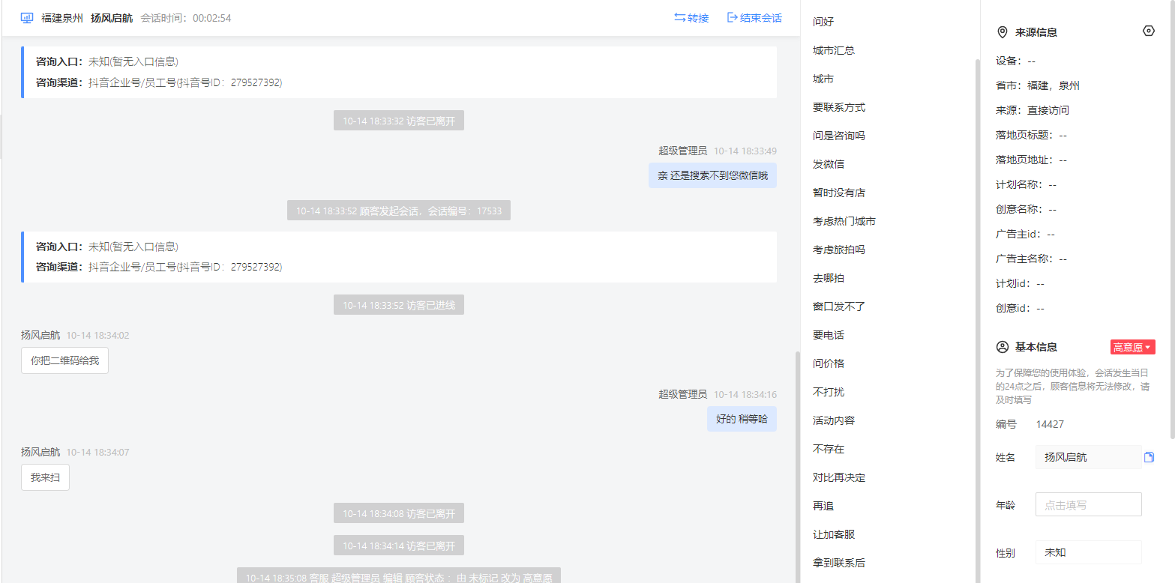Image resolution: width=1175 pixels, height=583 pixels.
Task: Select quick reply 暂时没有店
Action: 839,193
